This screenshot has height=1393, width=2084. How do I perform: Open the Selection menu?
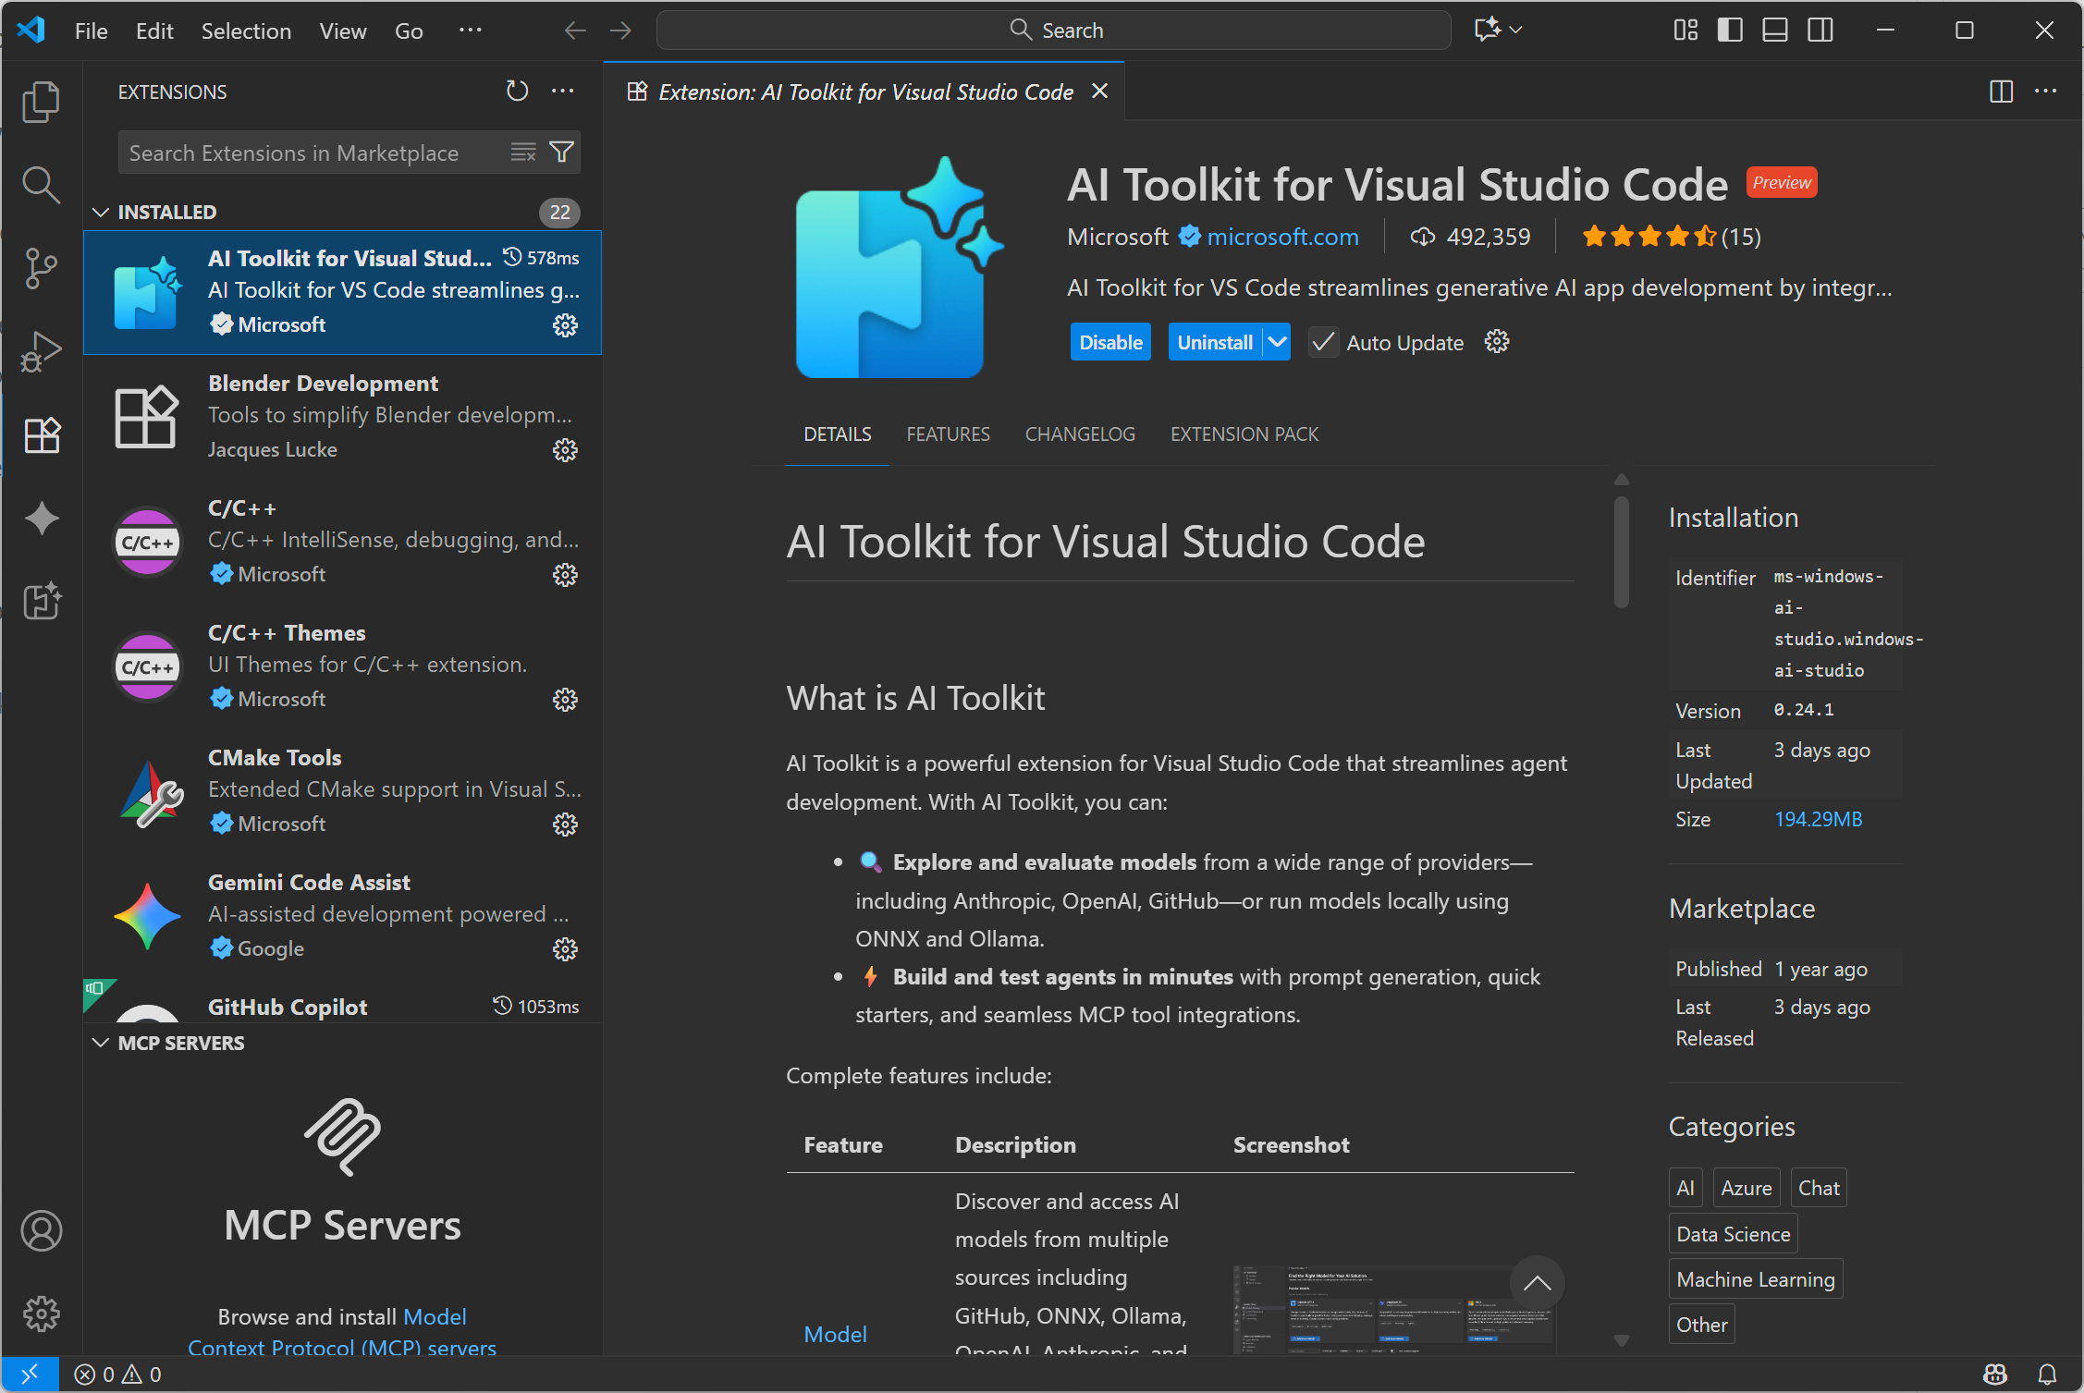click(x=246, y=31)
